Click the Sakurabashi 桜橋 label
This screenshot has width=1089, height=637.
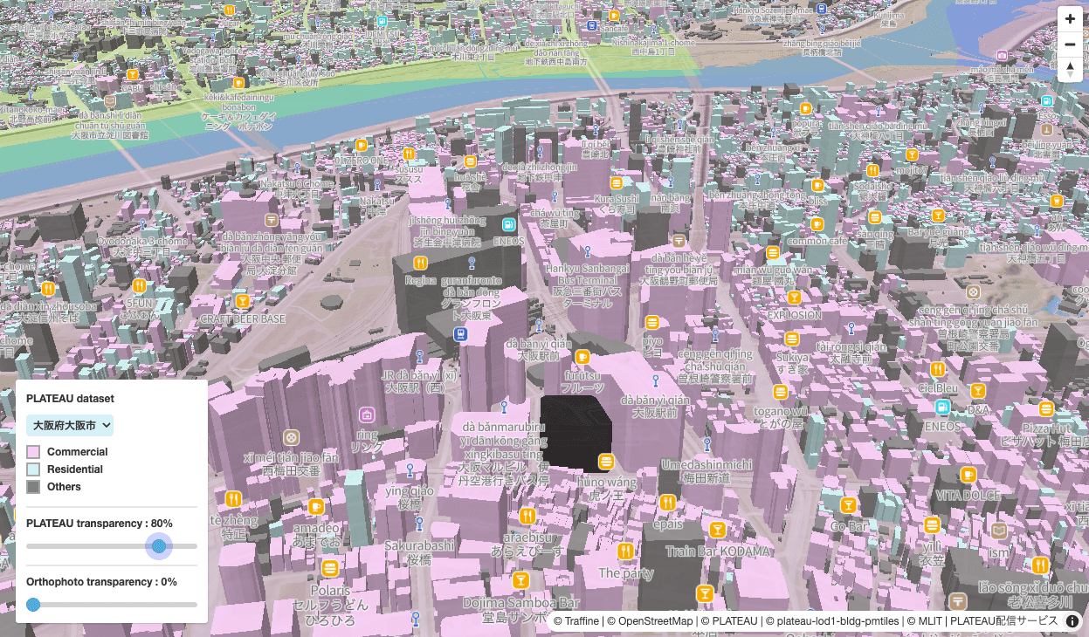419,551
